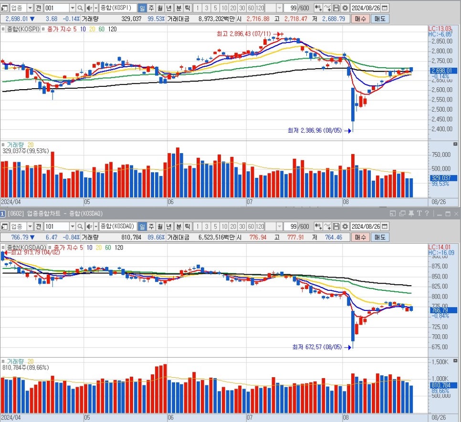Click the 매수 buy button on KOSDAQ chart
Image resolution: width=461 pixels, height=422 pixels.
pyautogui.click(x=360, y=237)
